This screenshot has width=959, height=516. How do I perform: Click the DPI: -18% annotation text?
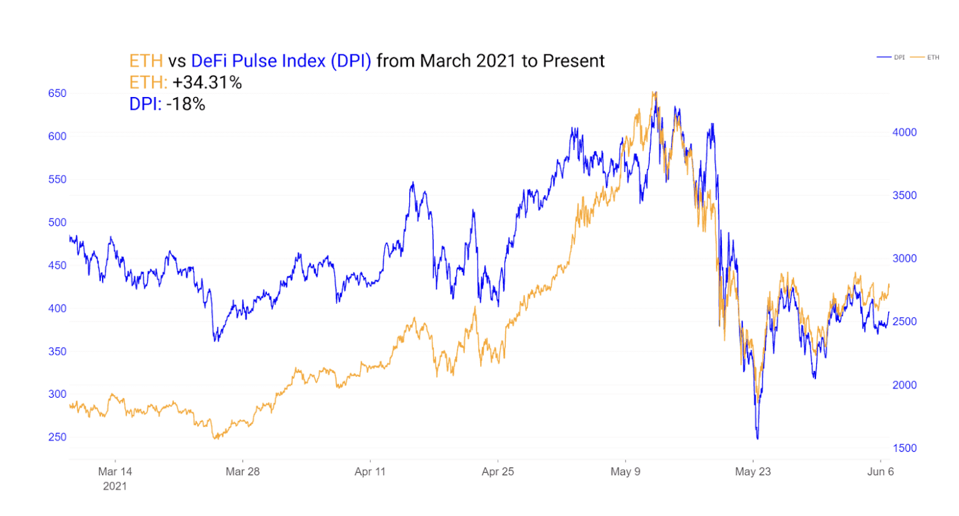tap(167, 104)
